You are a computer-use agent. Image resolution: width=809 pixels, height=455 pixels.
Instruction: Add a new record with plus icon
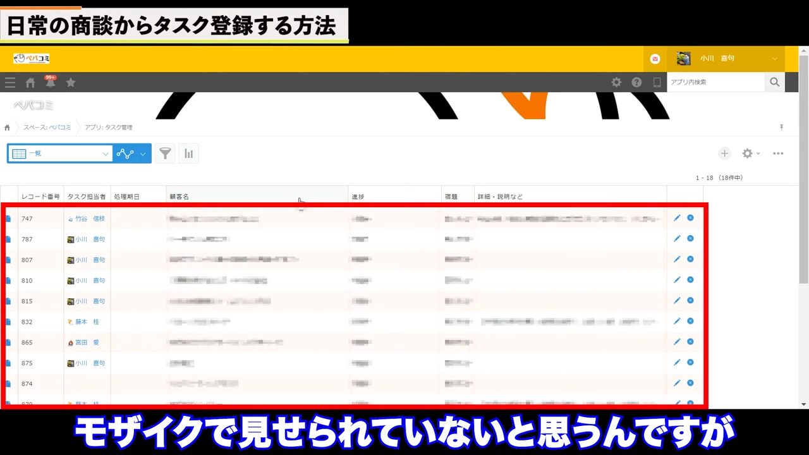click(x=724, y=154)
